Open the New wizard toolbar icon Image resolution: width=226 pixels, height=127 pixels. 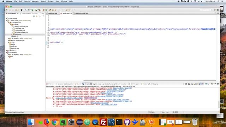6,10
